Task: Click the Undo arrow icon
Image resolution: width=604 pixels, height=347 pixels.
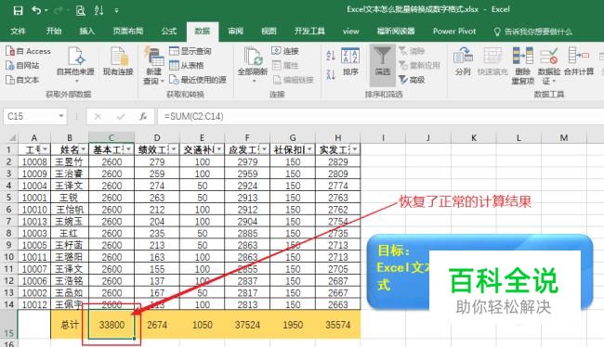Action: pyautogui.click(x=36, y=10)
